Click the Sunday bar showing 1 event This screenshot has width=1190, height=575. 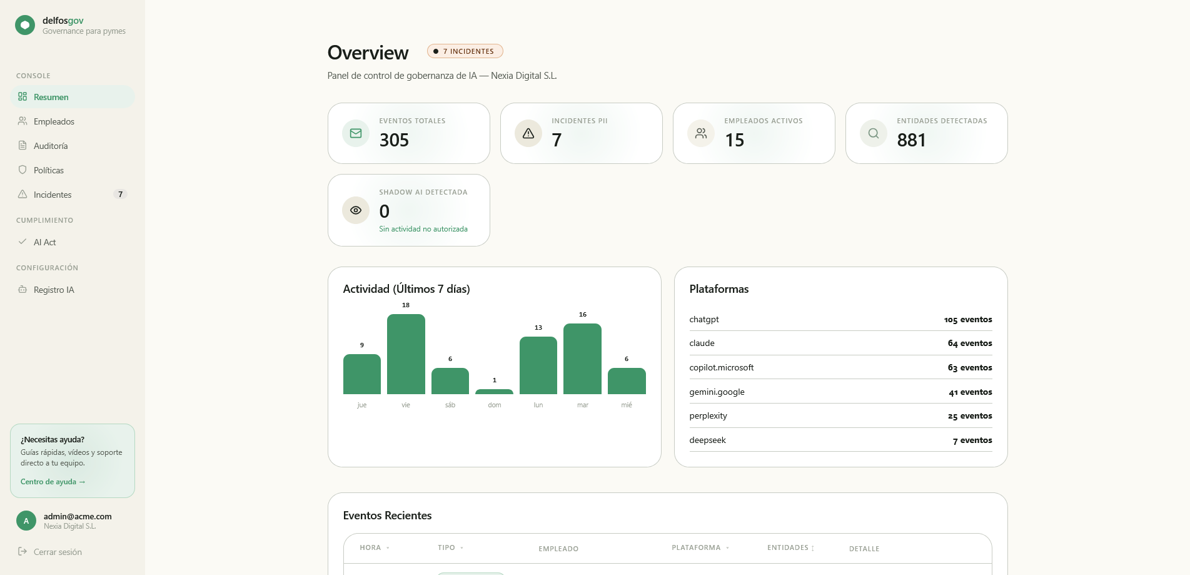(x=494, y=392)
